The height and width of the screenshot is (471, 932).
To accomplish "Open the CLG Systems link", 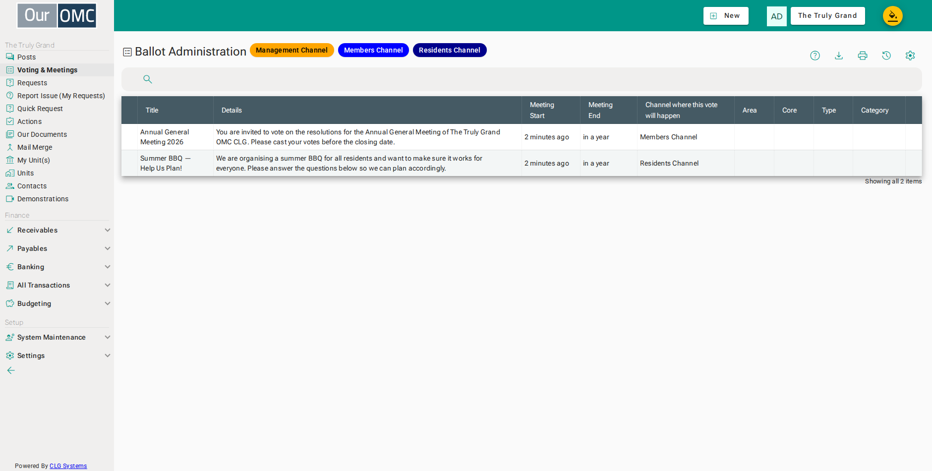I will tap(68, 466).
